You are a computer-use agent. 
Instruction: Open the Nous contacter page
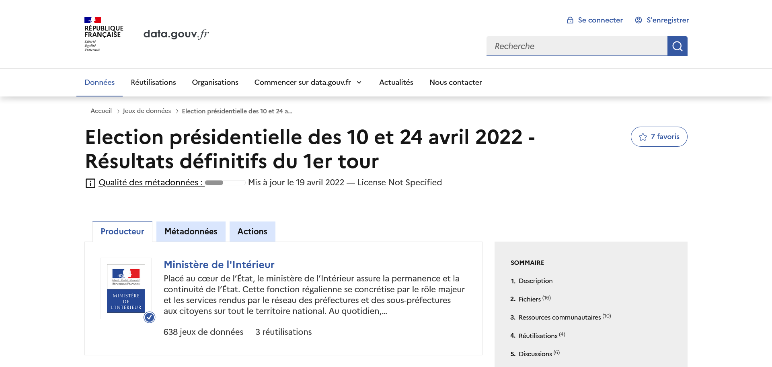[456, 82]
